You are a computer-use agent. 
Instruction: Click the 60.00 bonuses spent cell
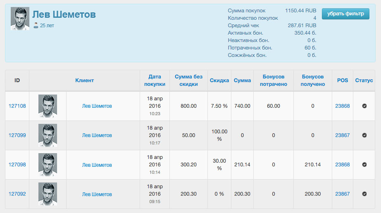[274, 106]
